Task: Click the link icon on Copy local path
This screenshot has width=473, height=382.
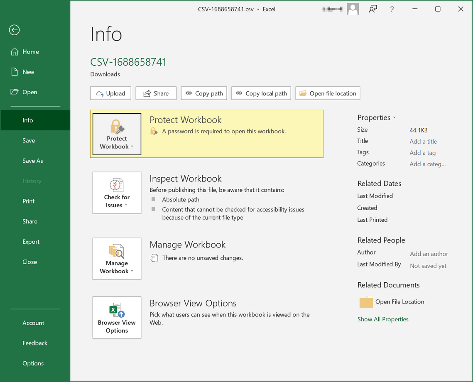Action: (239, 93)
